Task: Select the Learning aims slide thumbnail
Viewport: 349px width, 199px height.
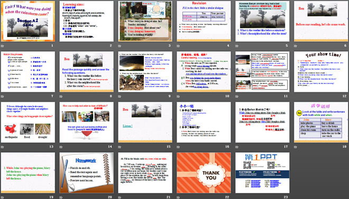Action: tap(86, 21)
